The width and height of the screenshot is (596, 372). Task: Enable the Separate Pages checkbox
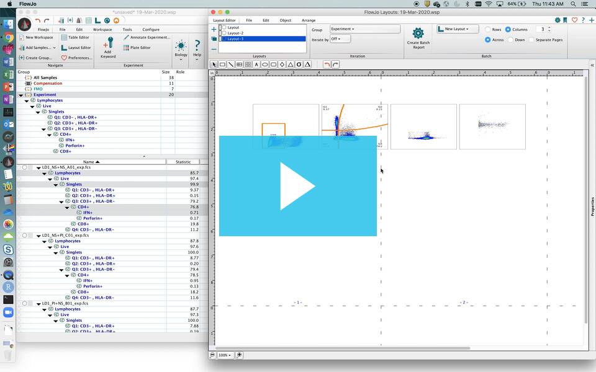click(x=531, y=40)
